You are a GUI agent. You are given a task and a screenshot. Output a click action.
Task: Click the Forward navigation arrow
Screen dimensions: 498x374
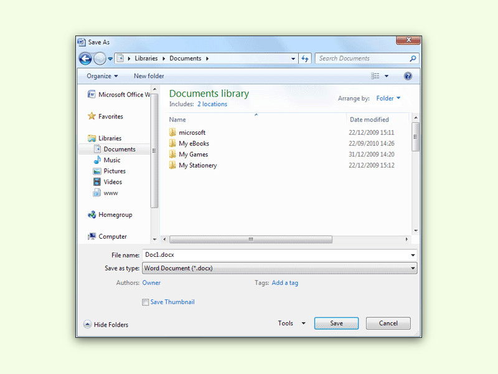tap(100, 59)
